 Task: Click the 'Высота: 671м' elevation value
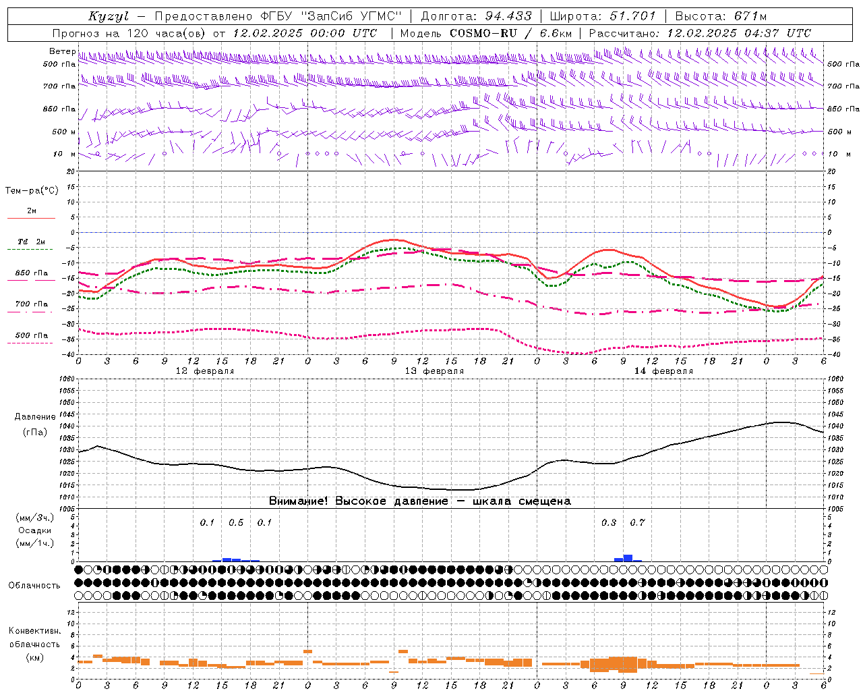pyautogui.click(x=721, y=16)
